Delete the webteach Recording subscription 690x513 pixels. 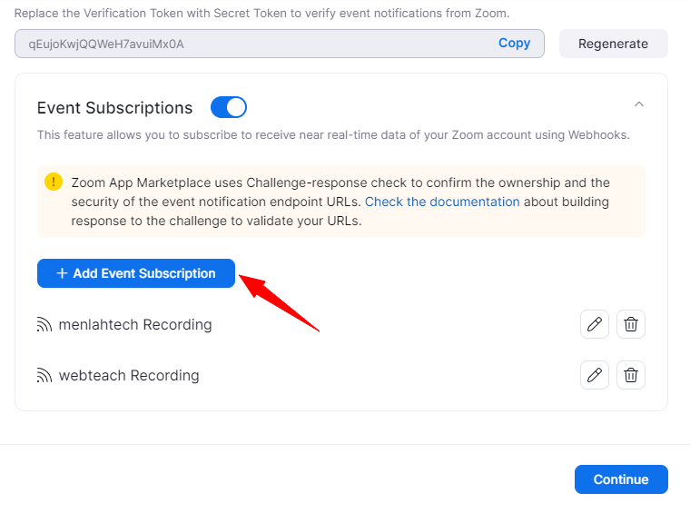(x=631, y=375)
